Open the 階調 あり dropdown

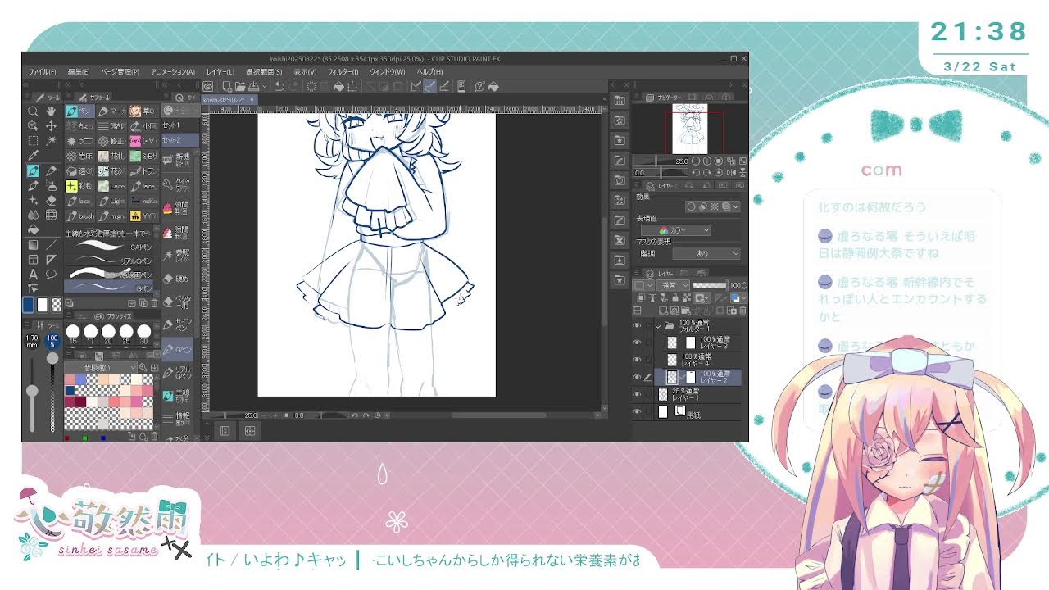coord(706,254)
